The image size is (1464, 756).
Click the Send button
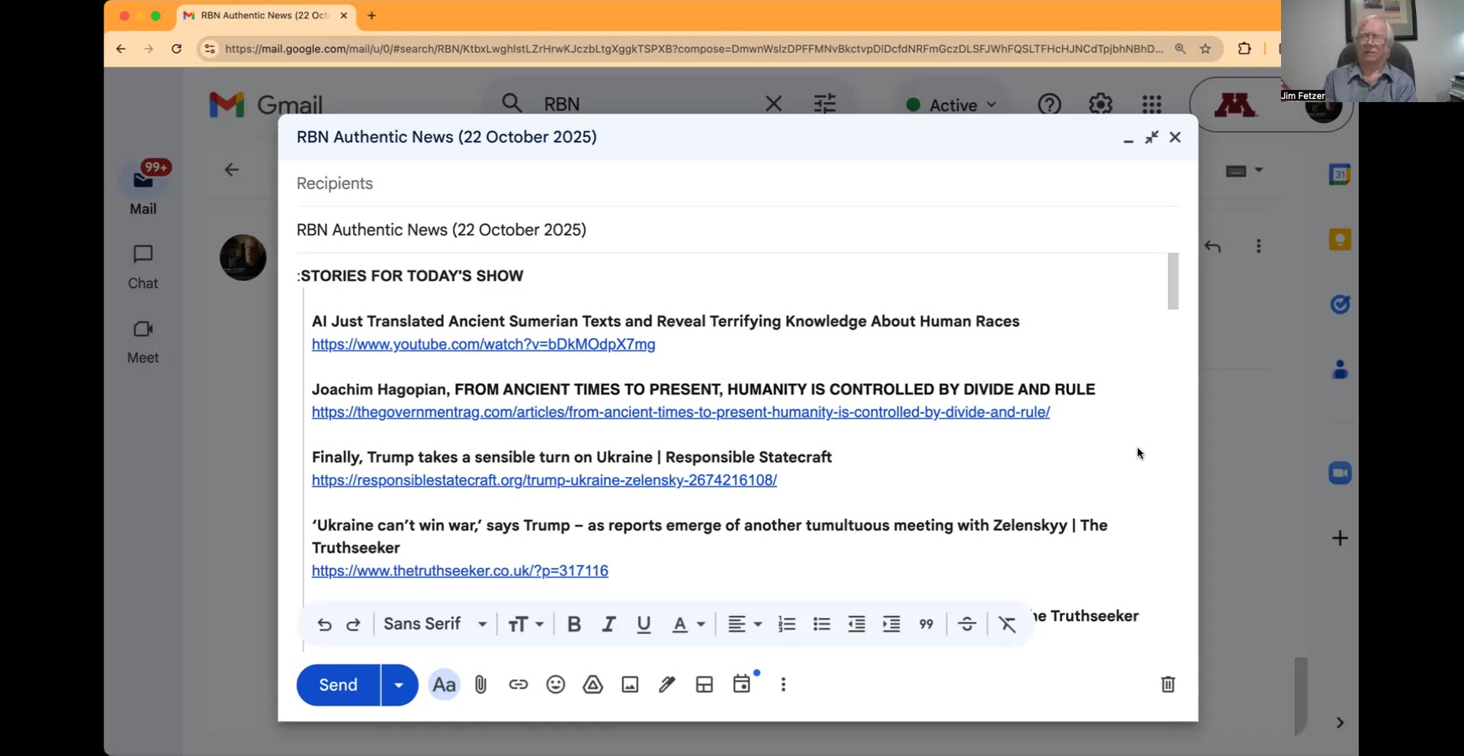(x=337, y=684)
